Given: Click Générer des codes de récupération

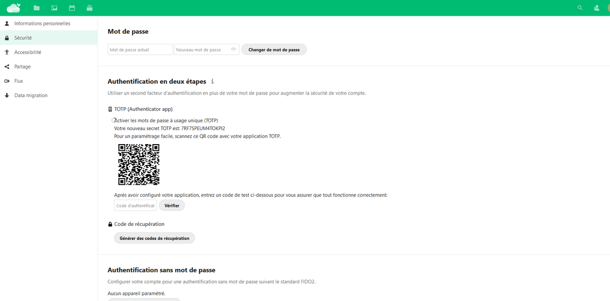Looking at the screenshot, I should 155,238.
